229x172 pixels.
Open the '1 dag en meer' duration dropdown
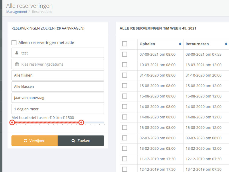(57, 109)
